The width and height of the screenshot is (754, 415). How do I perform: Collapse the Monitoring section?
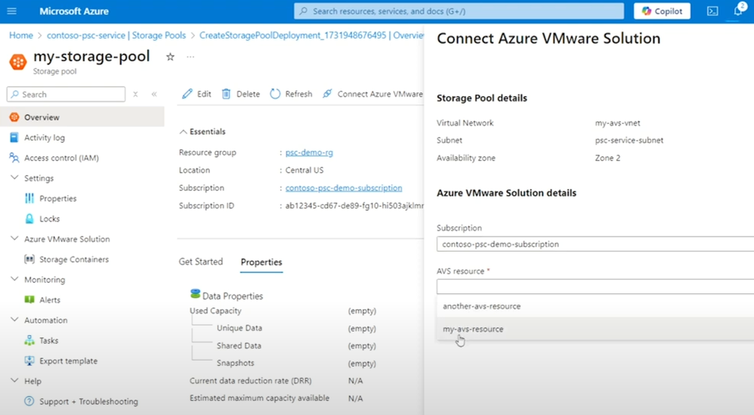14,280
